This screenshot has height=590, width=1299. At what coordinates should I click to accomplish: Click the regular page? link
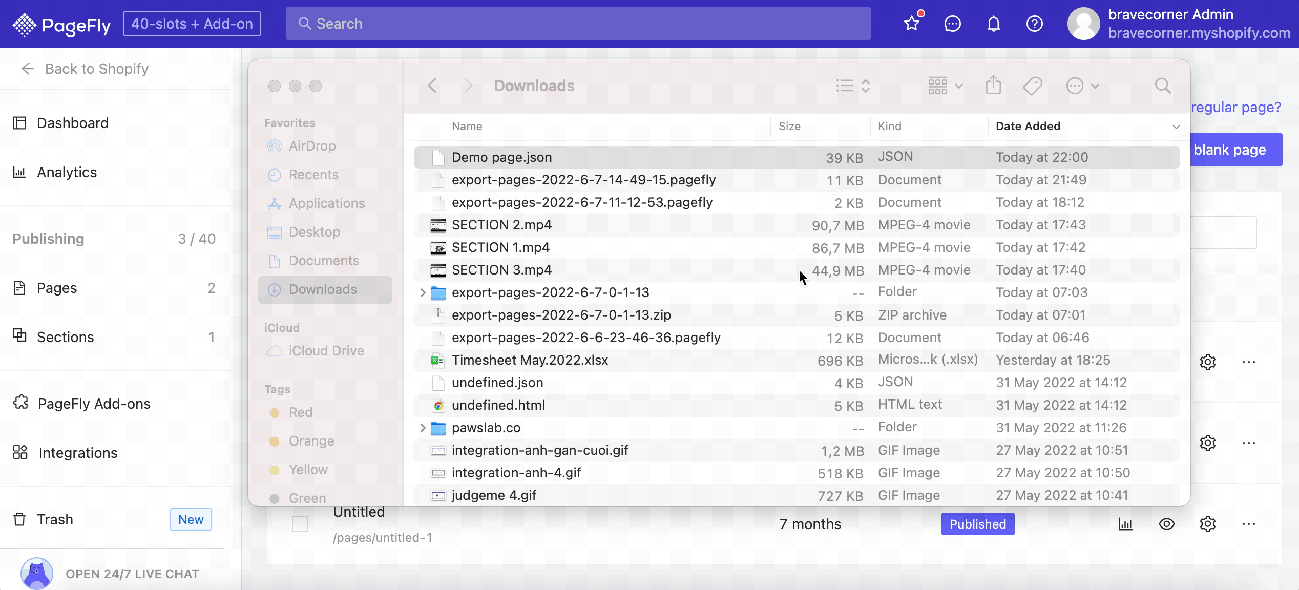tap(1236, 107)
